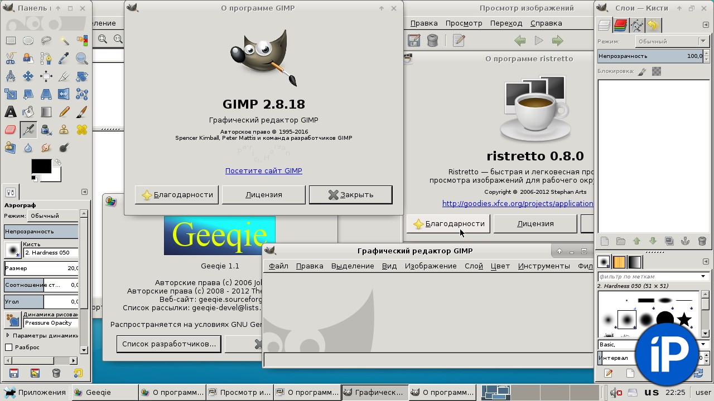Open the layer mode dropdown Обычный
714x401 pixels.
point(672,41)
